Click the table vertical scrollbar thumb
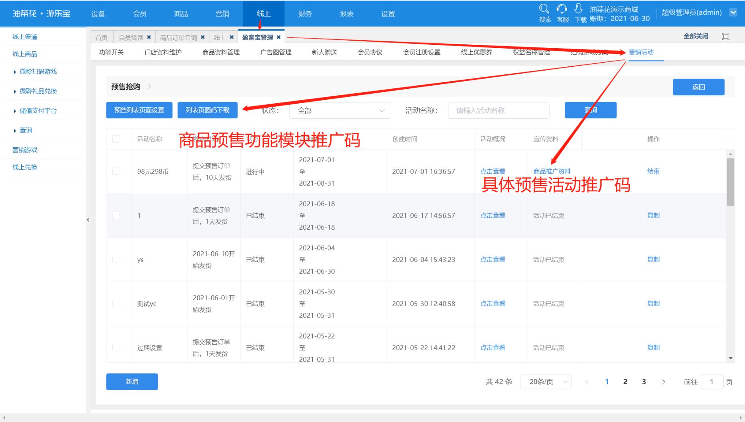Image resolution: width=745 pixels, height=422 pixels. [731, 182]
